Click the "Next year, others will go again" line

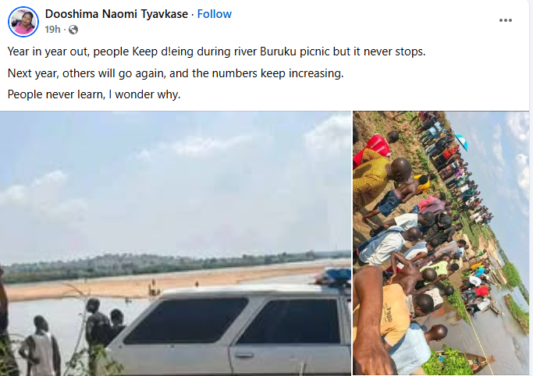176,73
